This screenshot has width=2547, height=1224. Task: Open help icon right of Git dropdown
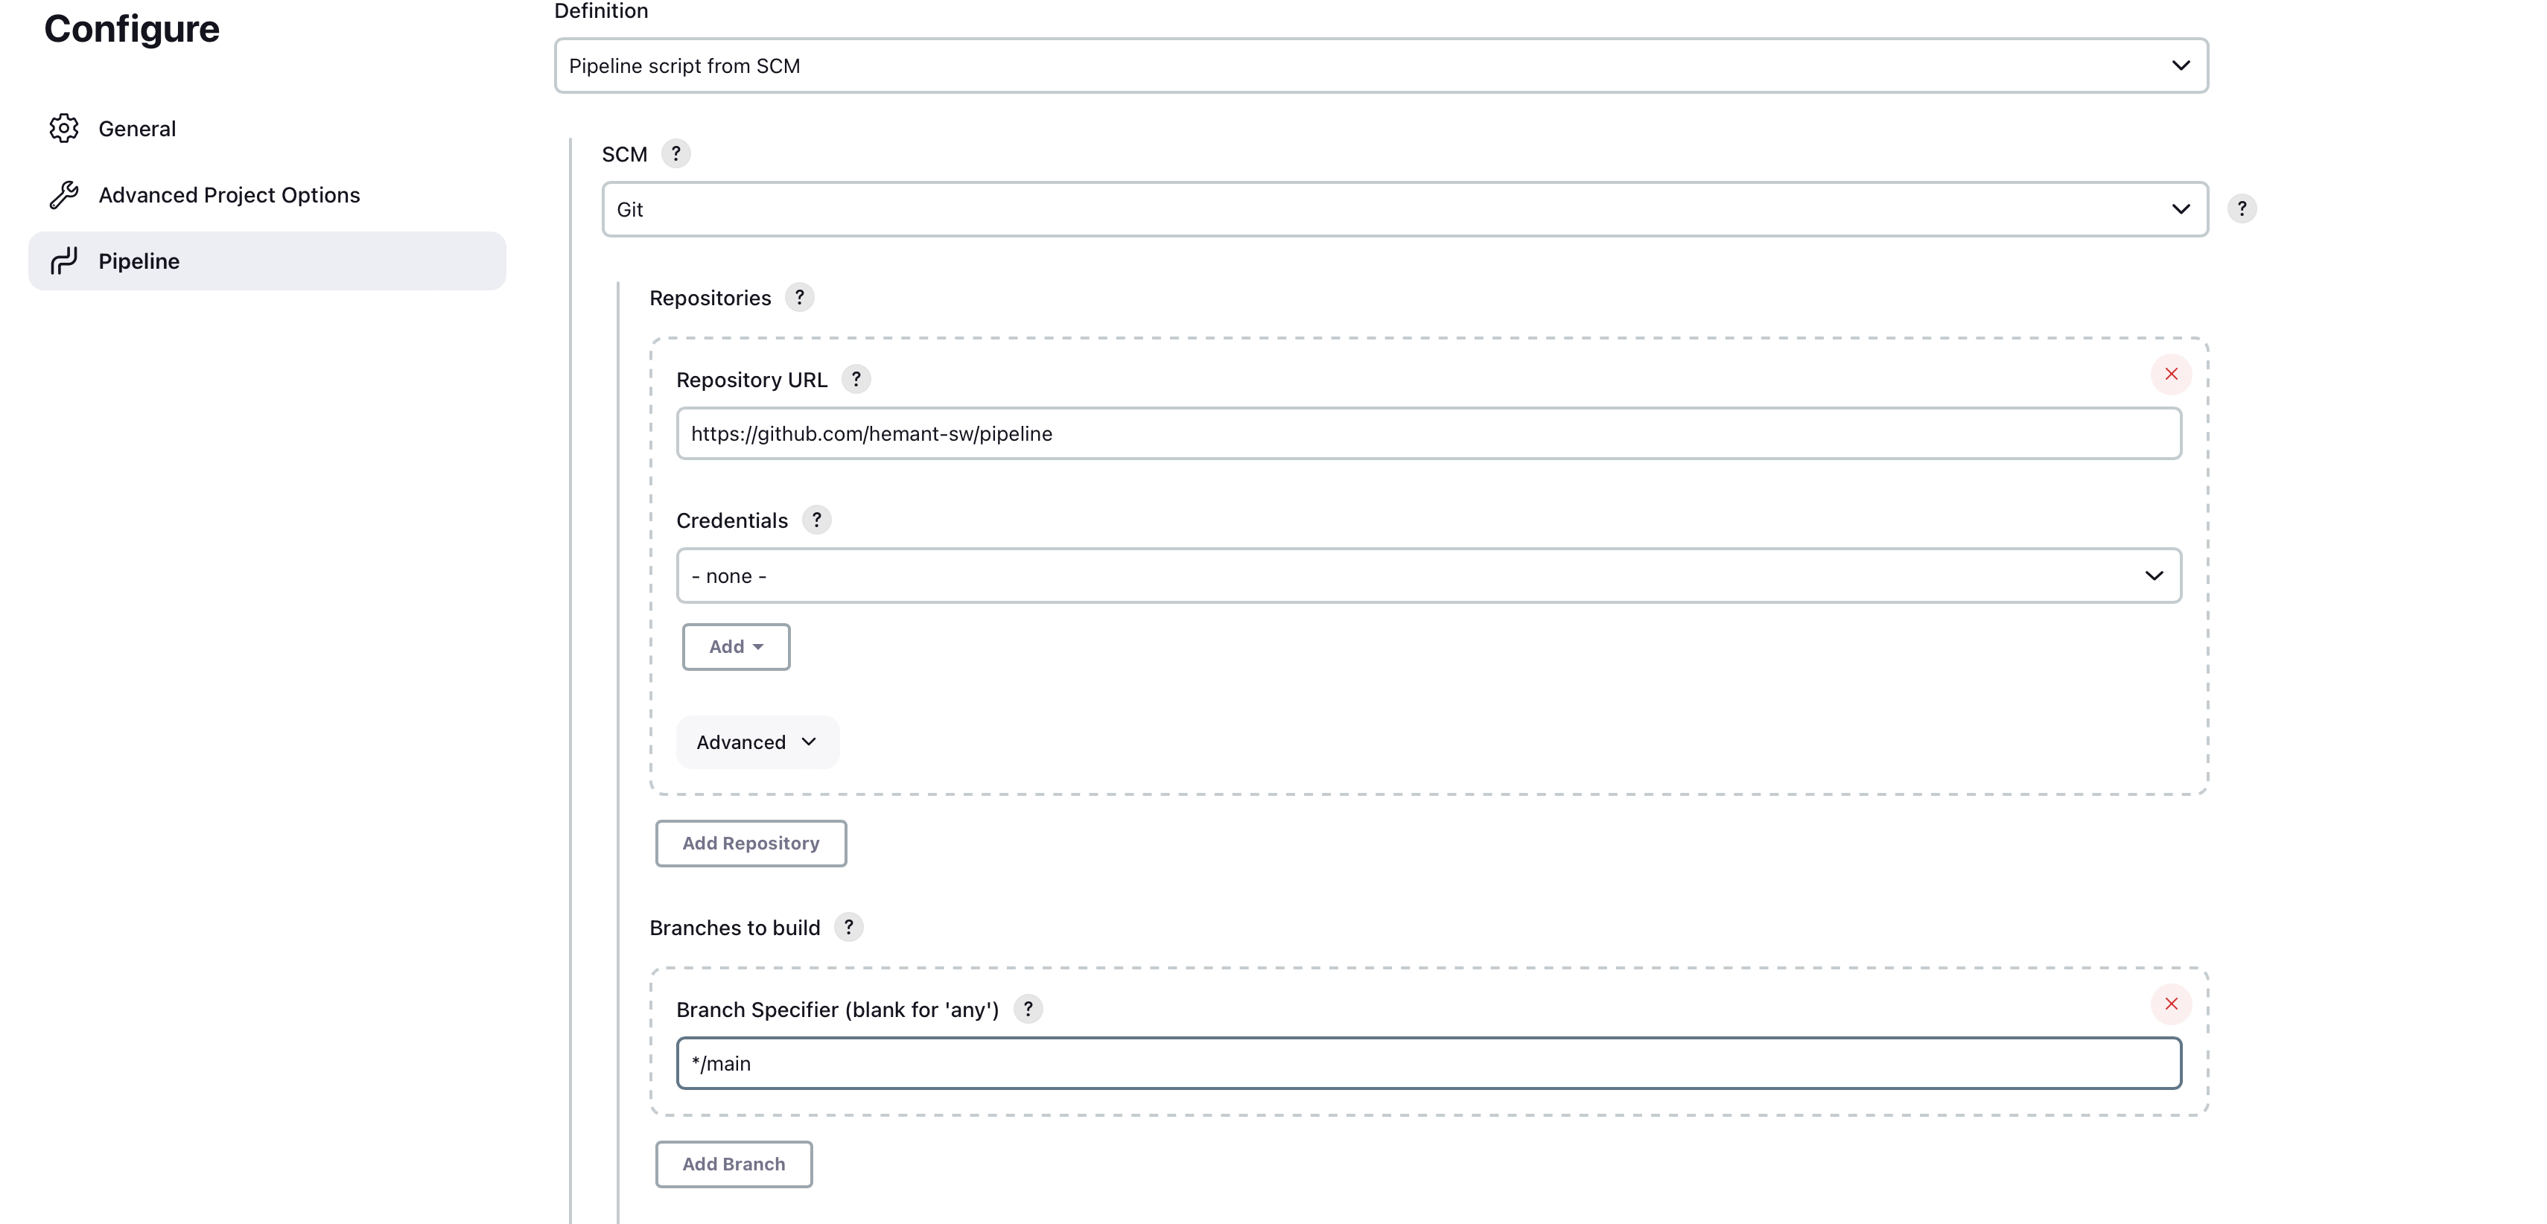point(2242,208)
